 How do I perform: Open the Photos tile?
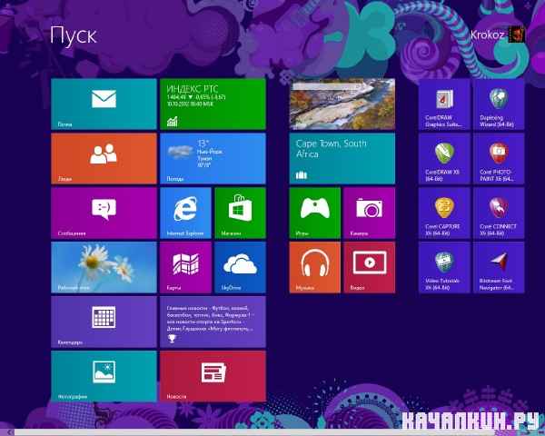point(104,376)
